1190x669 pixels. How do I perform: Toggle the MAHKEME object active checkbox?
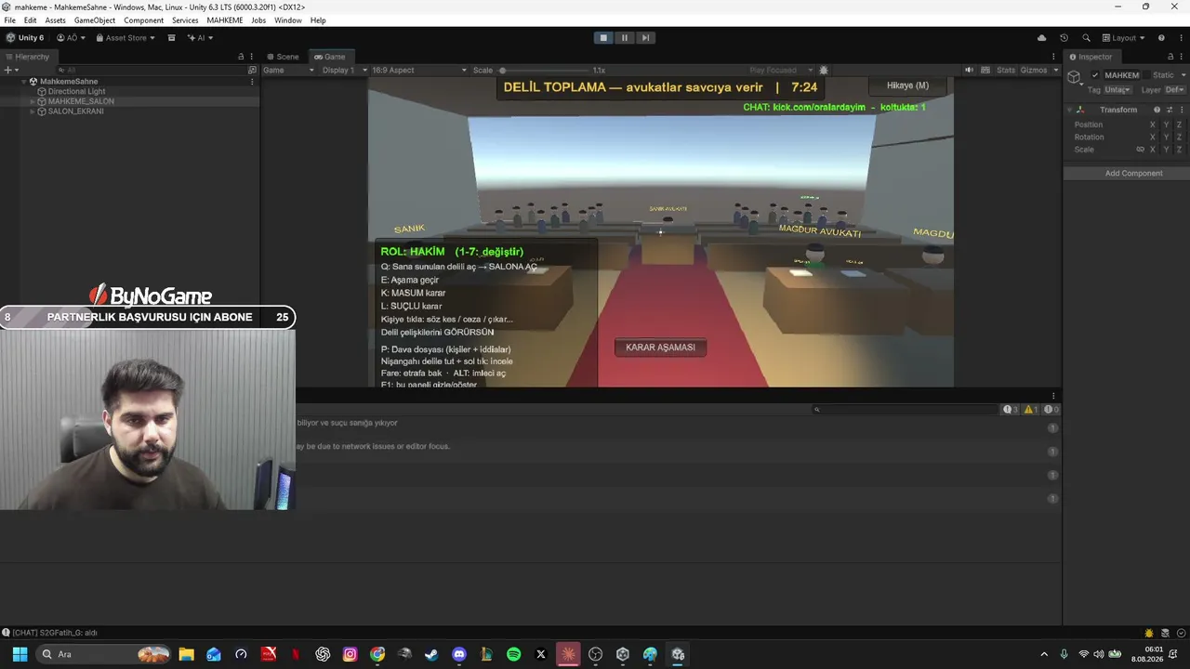coord(1095,75)
